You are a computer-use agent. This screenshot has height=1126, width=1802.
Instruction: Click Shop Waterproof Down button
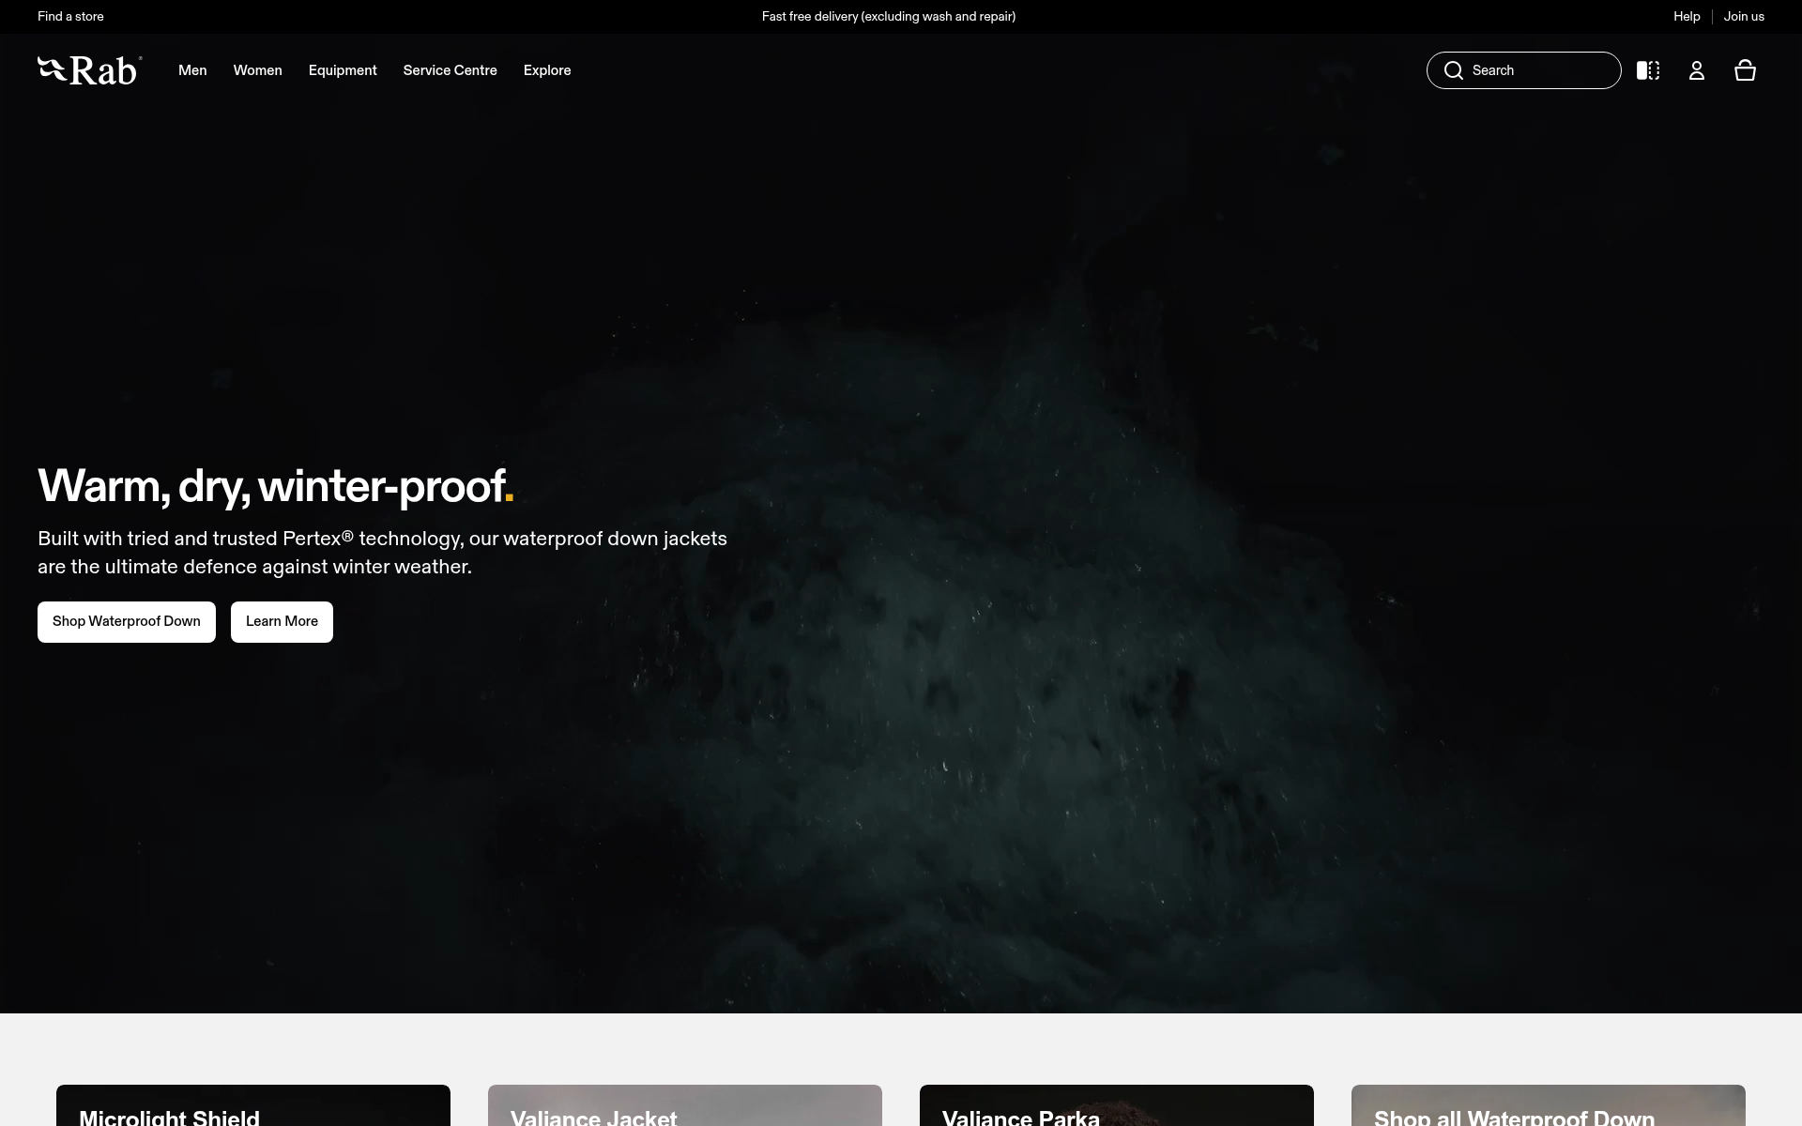click(127, 622)
